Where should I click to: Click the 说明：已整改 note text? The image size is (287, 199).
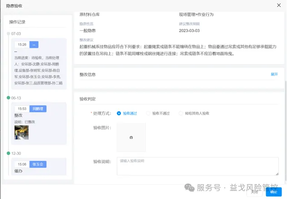pos(24,122)
